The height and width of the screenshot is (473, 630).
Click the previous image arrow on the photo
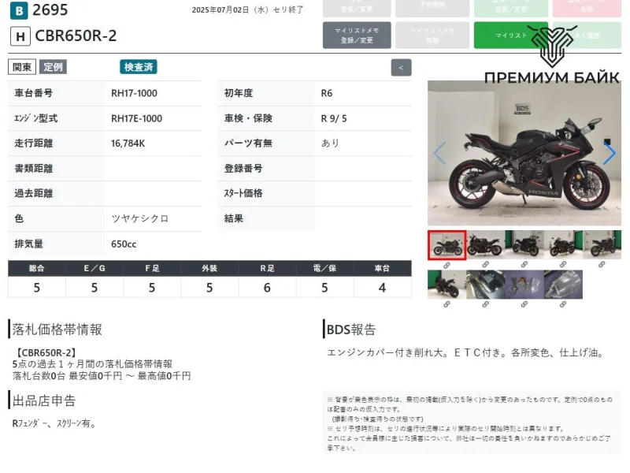point(439,154)
